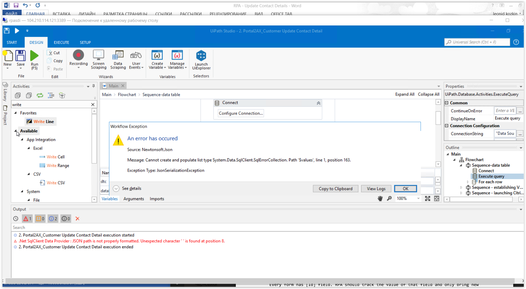Select the Pan hand tool
This screenshot has height=289, width=526.
coord(380,198)
